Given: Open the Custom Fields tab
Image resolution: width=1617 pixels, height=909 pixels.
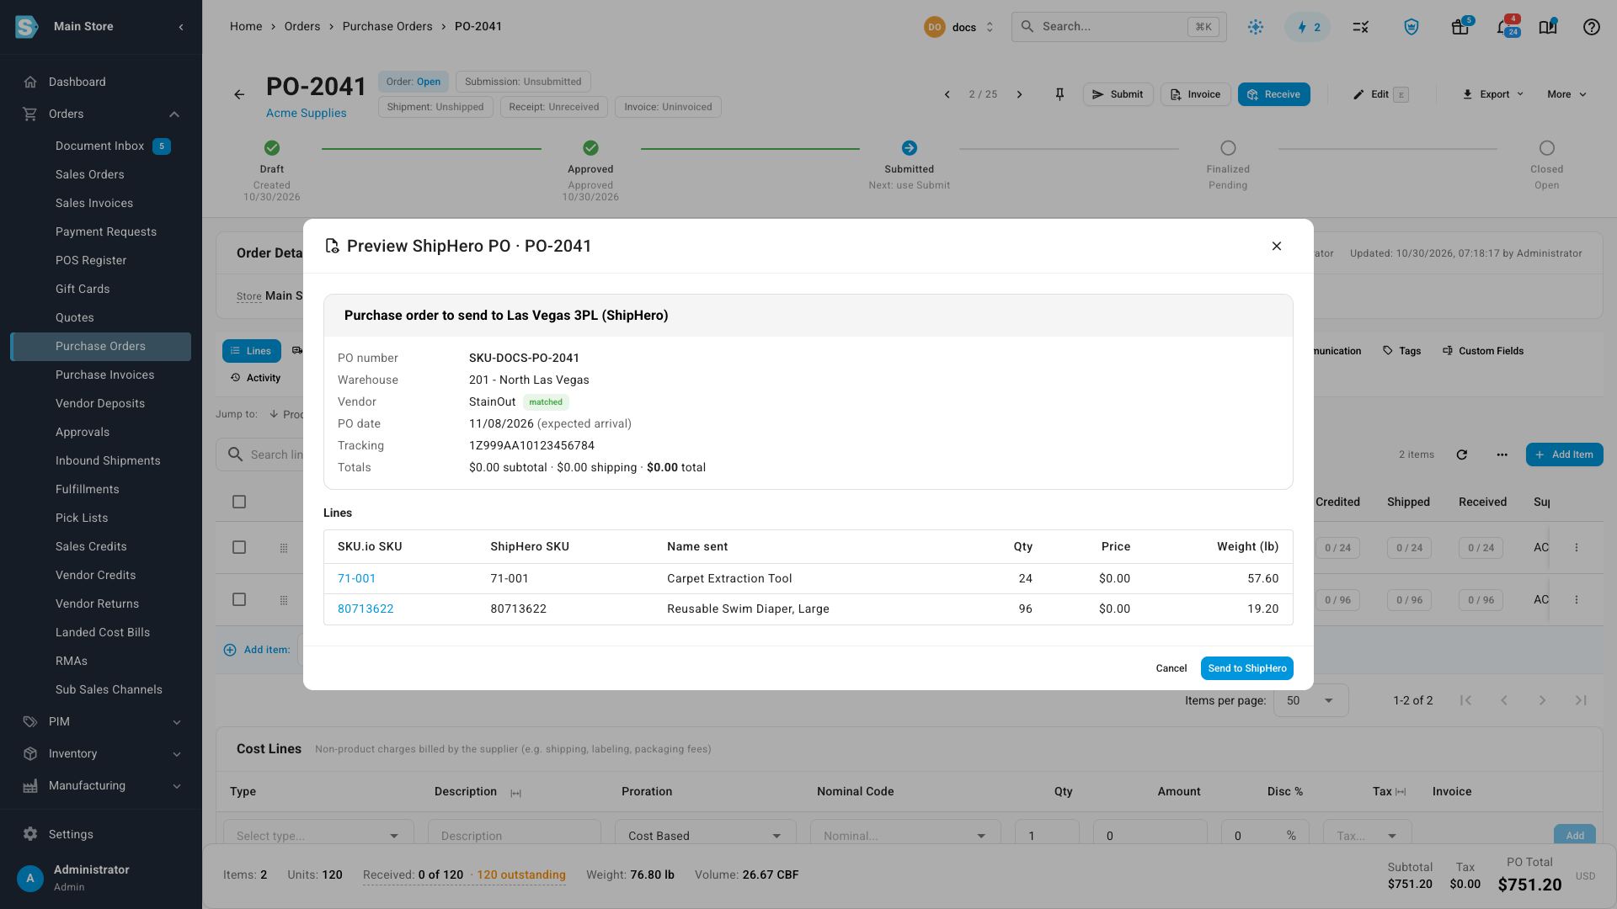Looking at the screenshot, I should pos(1482,351).
